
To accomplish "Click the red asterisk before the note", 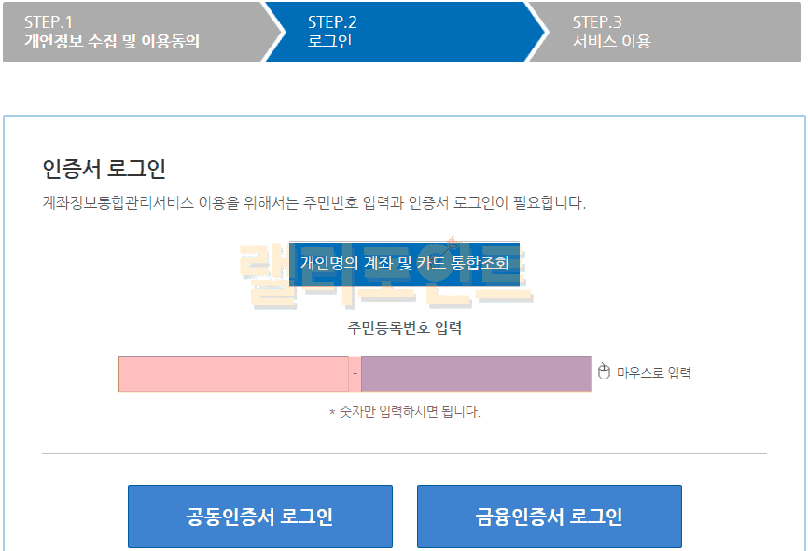I will tap(331, 411).
